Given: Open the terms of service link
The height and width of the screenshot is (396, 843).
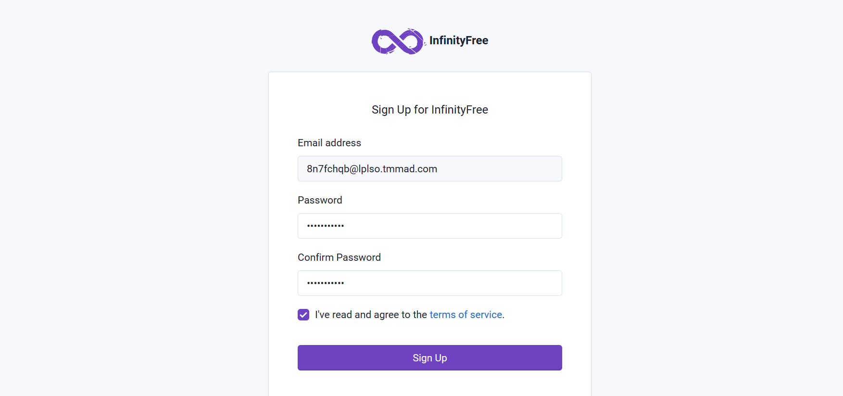Looking at the screenshot, I should [x=466, y=315].
